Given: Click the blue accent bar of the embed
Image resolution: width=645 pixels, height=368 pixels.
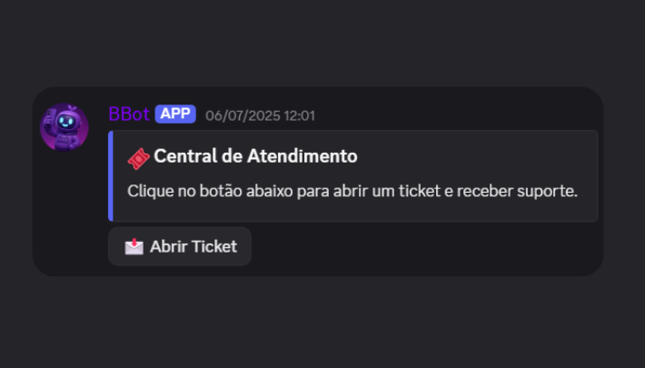Looking at the screenshot, I should pos(111,175).
